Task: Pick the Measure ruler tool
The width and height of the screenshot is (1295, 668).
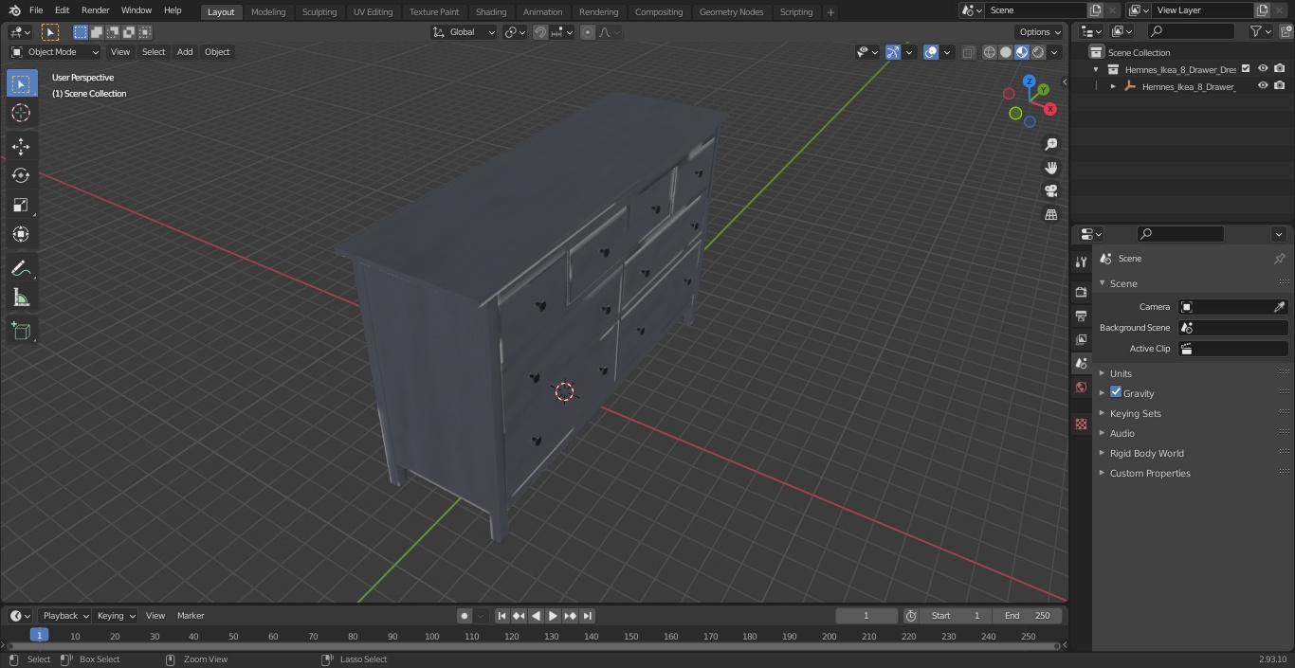Action: coord(21,298)
